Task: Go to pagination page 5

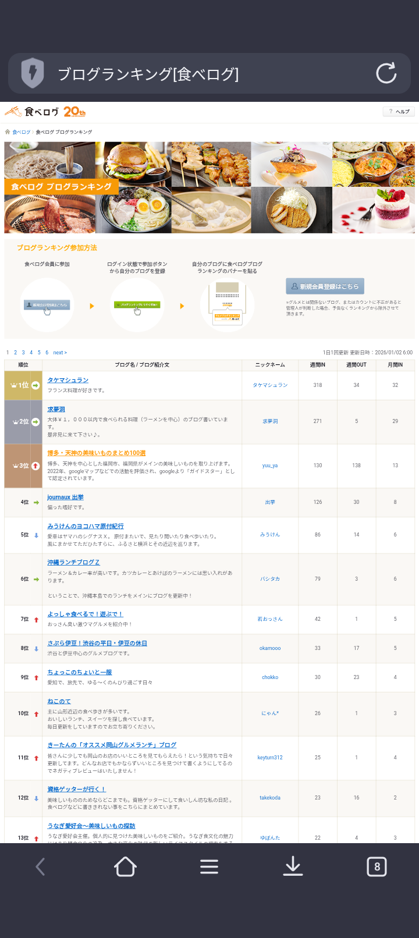Action: pos(39,353)
